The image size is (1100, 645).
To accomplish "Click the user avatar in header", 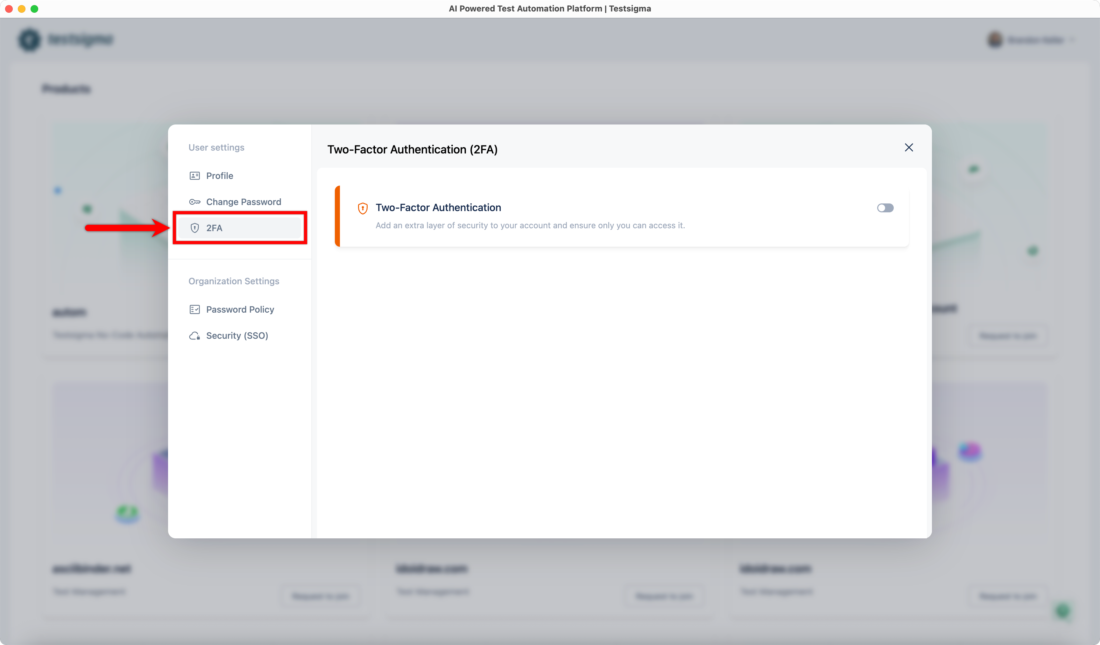I will point(995,40).
